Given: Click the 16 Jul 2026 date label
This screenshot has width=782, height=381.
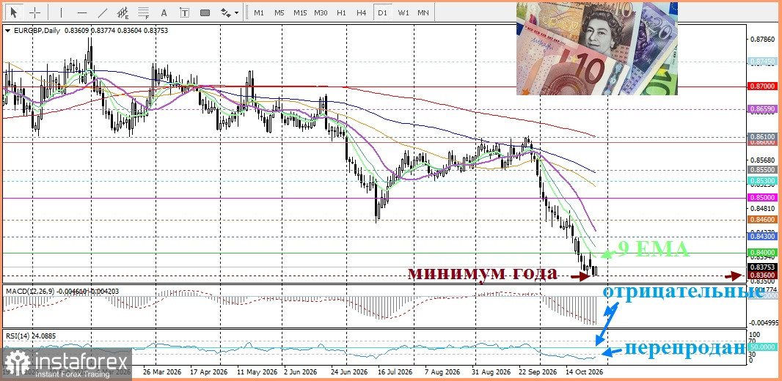Looking at the screenshot, I should (395, 372).
